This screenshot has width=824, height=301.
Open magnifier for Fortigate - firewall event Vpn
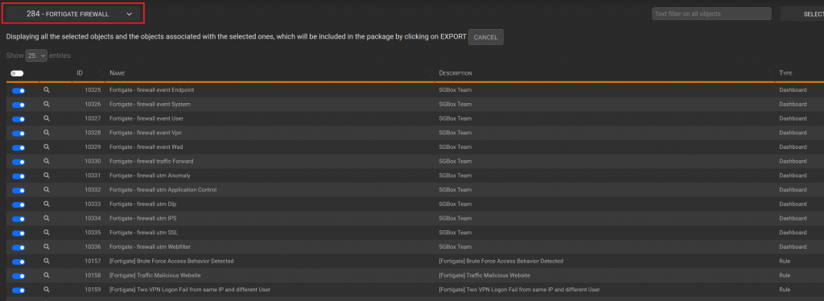click(46, 132)
